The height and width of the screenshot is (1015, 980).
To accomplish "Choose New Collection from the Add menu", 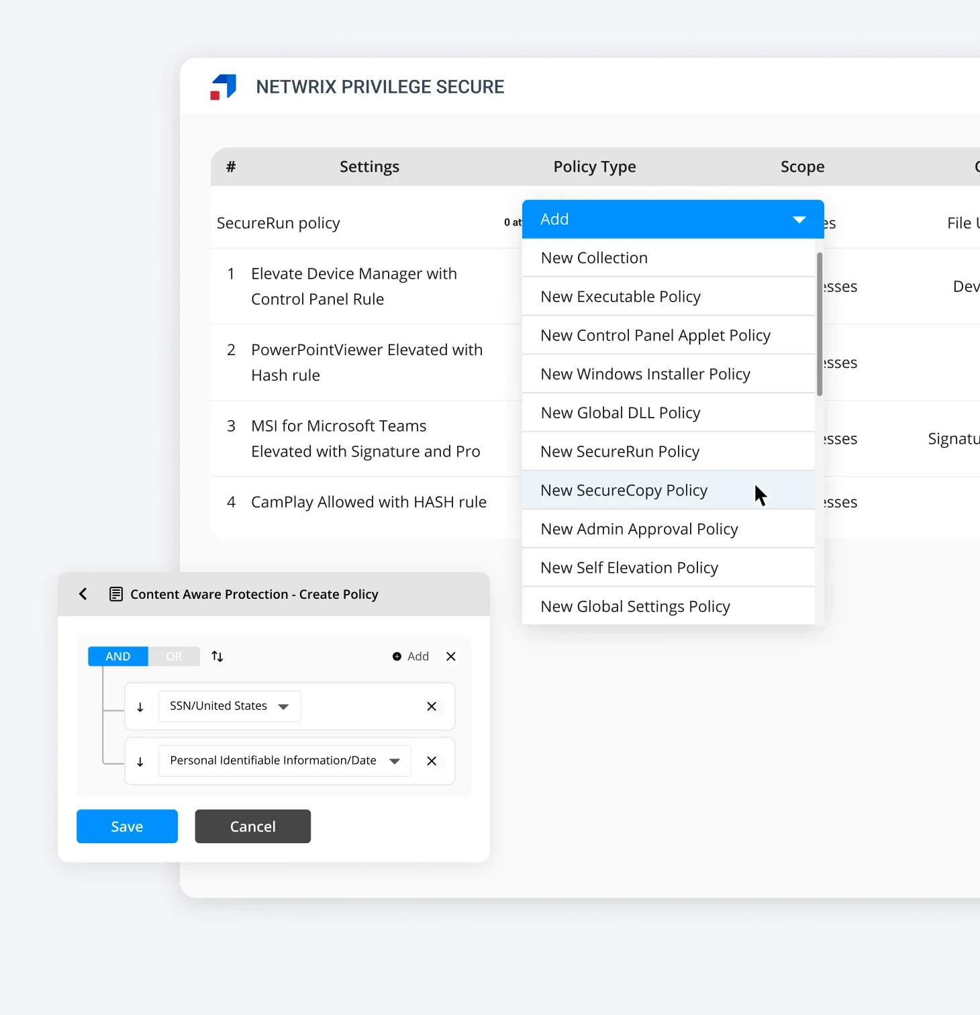I will tap(669, 258).
